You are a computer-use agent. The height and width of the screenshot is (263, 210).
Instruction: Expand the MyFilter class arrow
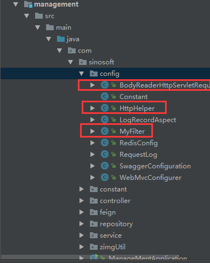coord(93,131)
